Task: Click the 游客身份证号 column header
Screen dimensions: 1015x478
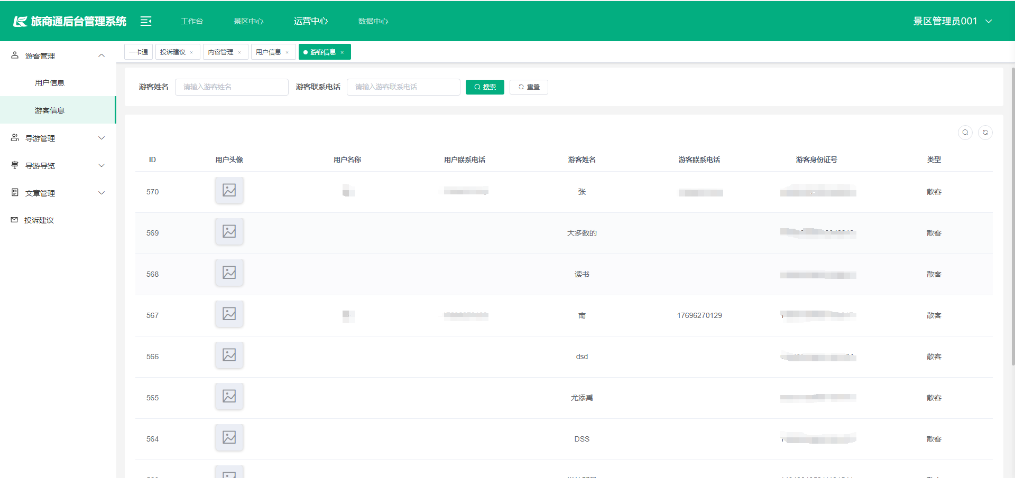Action: tap(817, 160)
